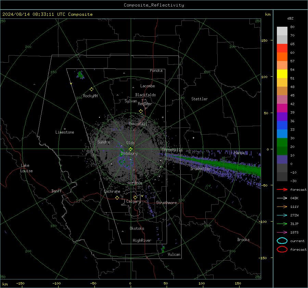Click the magenta 39 dBZ color swatch

282,108
